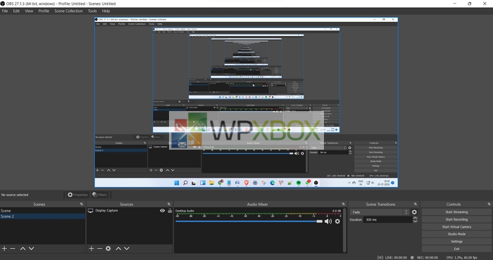Pop out the Audio Mixer dock

pos(344,204)
